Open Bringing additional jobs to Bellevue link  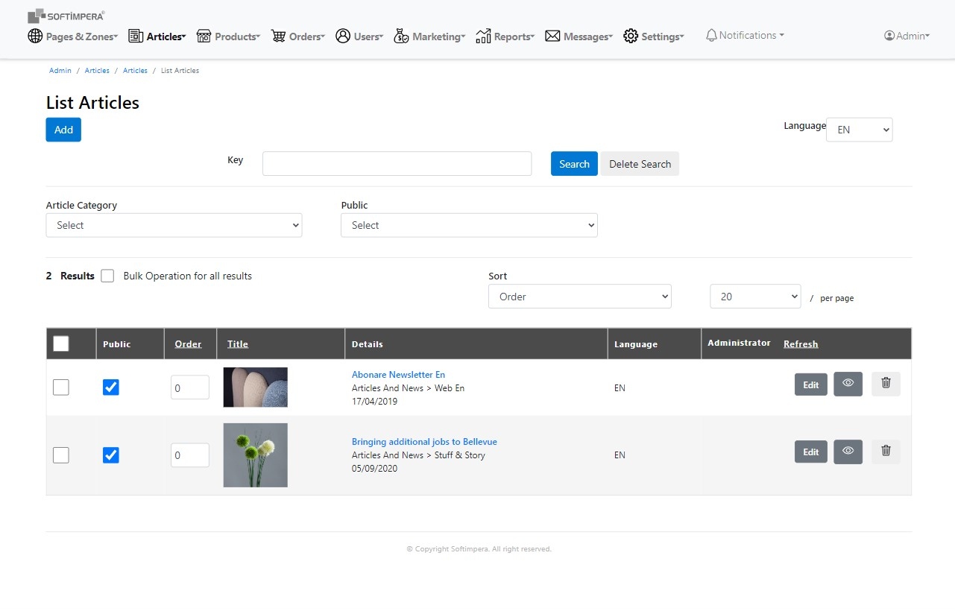[424, 442]
